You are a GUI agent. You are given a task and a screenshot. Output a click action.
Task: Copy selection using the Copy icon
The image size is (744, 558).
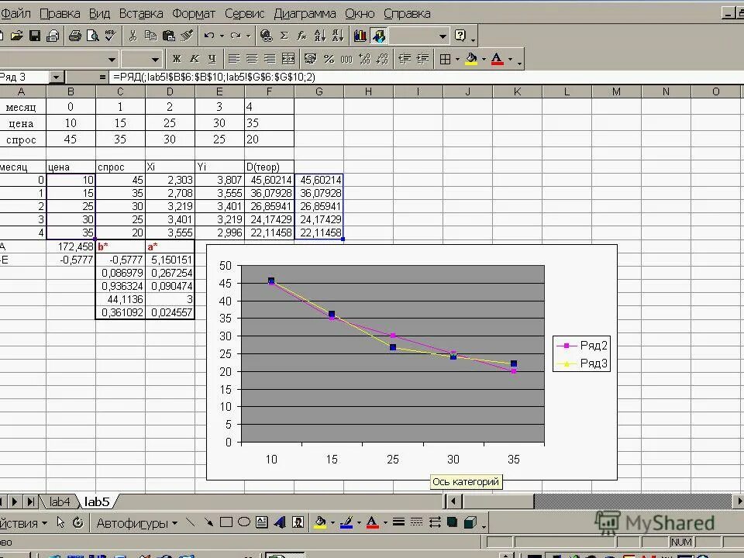151,36
